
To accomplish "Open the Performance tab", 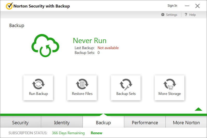I will tap(145, 122).
